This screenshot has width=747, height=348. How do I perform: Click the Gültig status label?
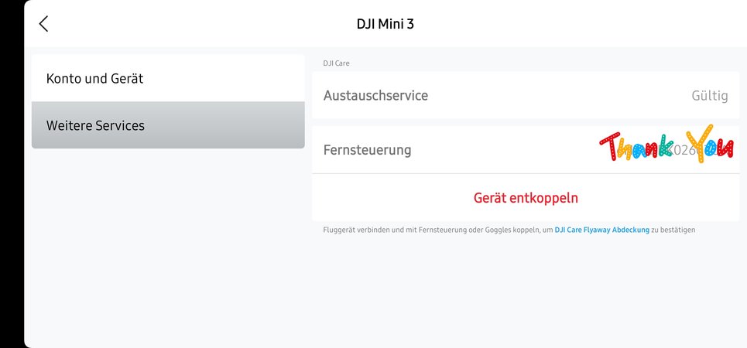tap(709, 96)
